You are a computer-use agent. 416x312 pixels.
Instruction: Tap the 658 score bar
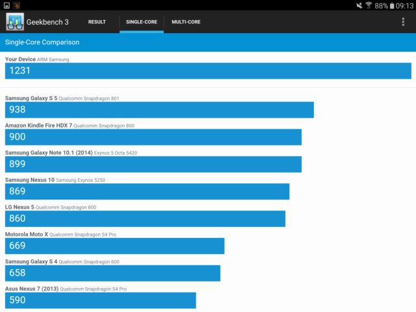[112, 273]
